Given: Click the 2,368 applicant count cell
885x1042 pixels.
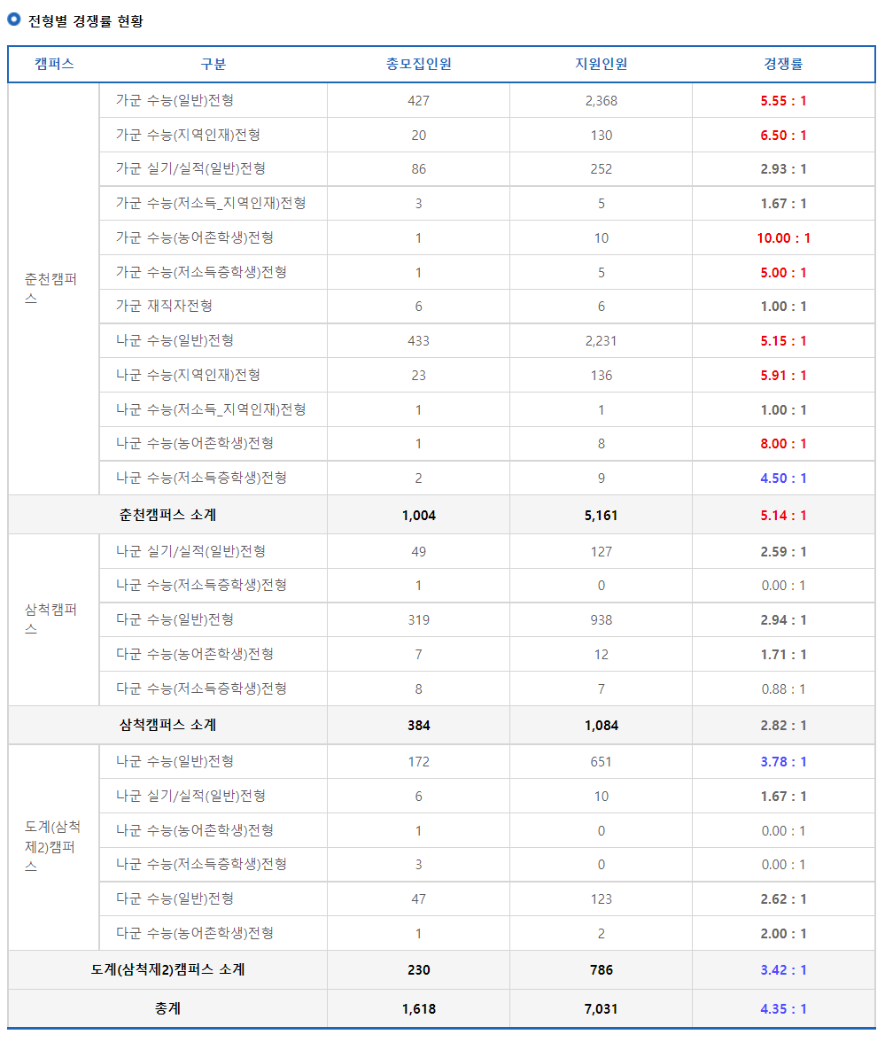Looking at the screenshot, I should pyautogui.click(x=600, y=100).
